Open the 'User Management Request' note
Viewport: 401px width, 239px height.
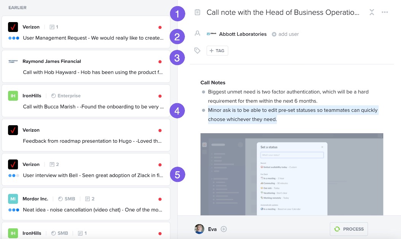pyautogui.click(x=93, y=38)
